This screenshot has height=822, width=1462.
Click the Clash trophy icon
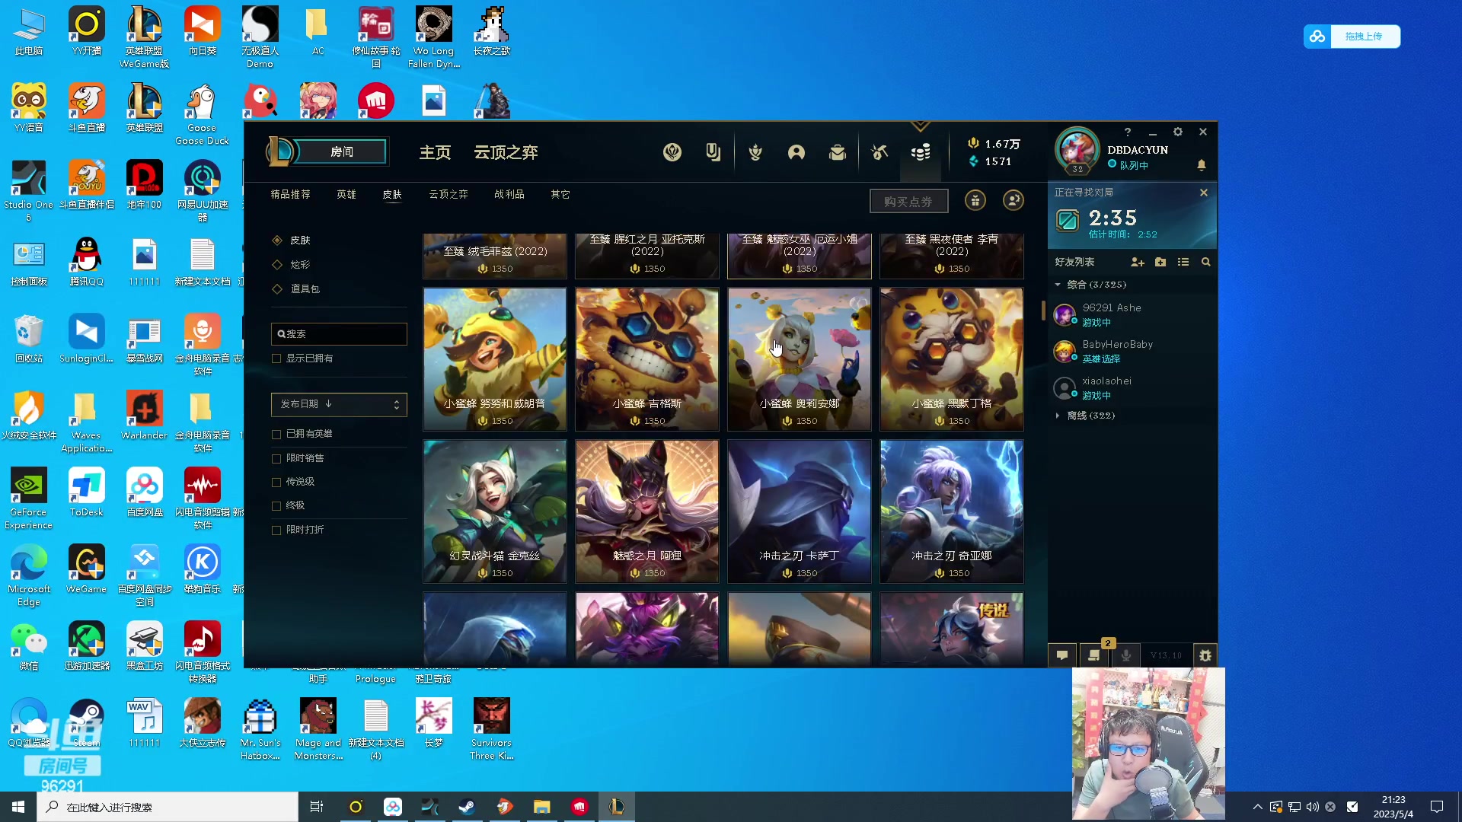pos(755,152)
